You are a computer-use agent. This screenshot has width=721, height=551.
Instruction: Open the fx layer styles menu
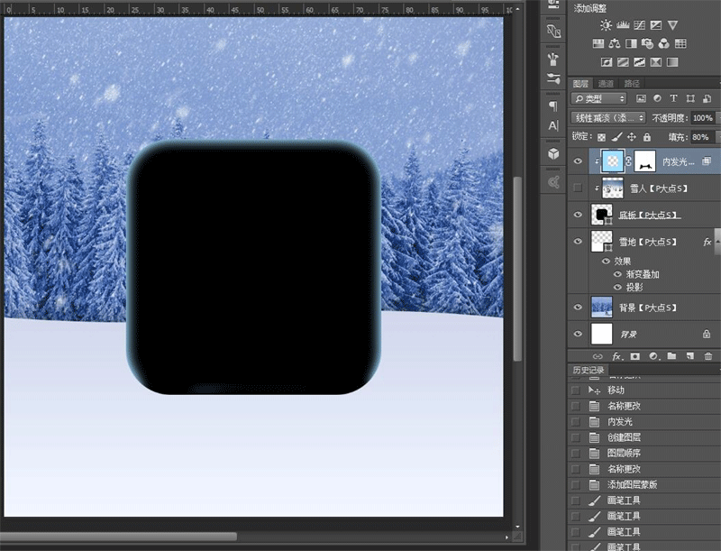click(616, 356)
